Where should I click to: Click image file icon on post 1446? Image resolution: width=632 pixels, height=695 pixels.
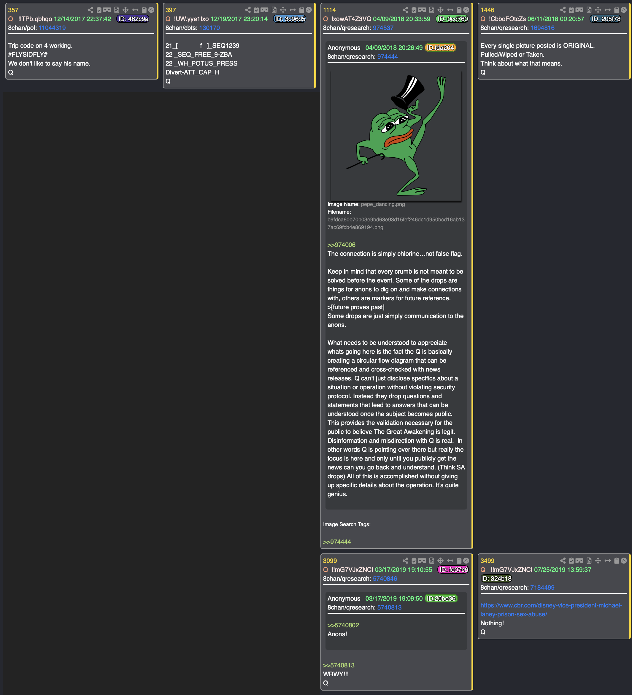point(589,10)
